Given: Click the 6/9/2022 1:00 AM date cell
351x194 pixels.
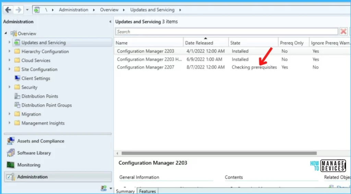Looking at the screenshot, I should coord(204,59).
